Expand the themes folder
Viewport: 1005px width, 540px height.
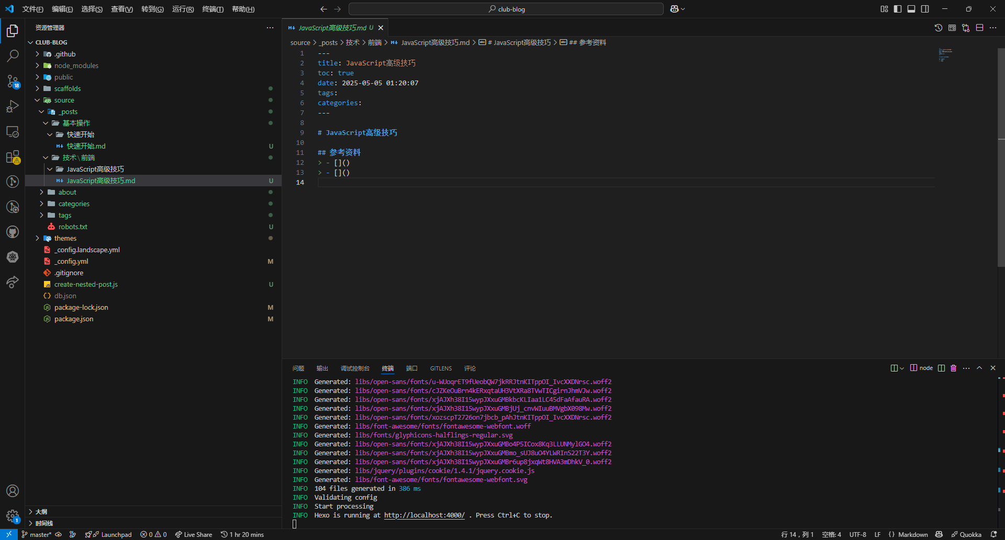65,239
